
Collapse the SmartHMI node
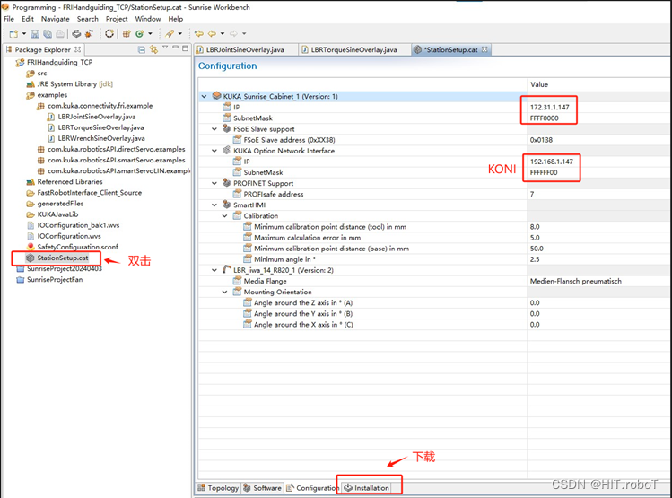(x=214, y=205)
